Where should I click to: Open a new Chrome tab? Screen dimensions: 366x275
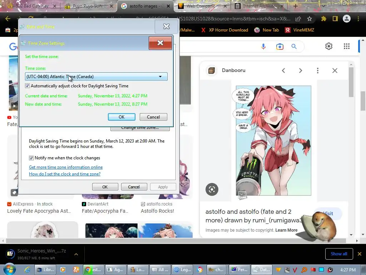click(x=295, y=6)
